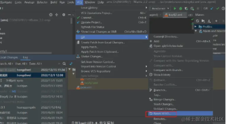Switch to the Local Changes tab

tap(9, 57)
